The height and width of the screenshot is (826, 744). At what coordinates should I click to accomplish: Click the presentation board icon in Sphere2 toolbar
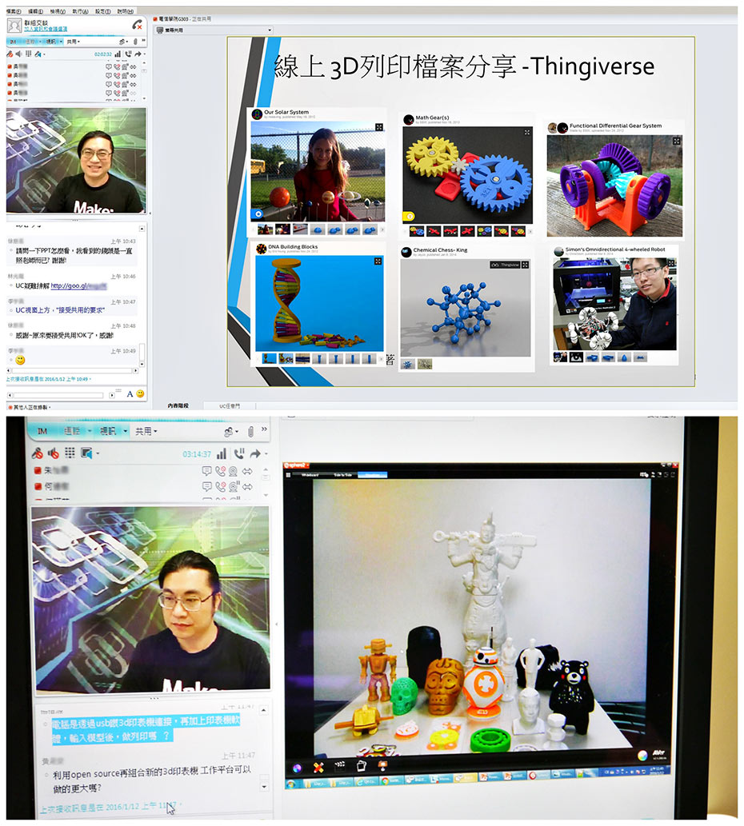point(383,765)
